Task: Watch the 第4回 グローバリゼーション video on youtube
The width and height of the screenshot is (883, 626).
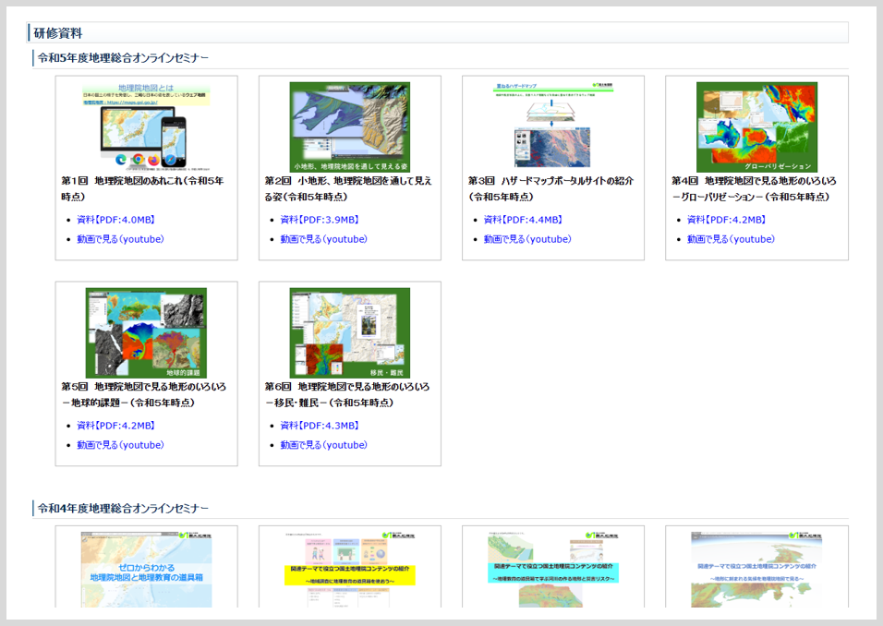Action: point(731,239)
